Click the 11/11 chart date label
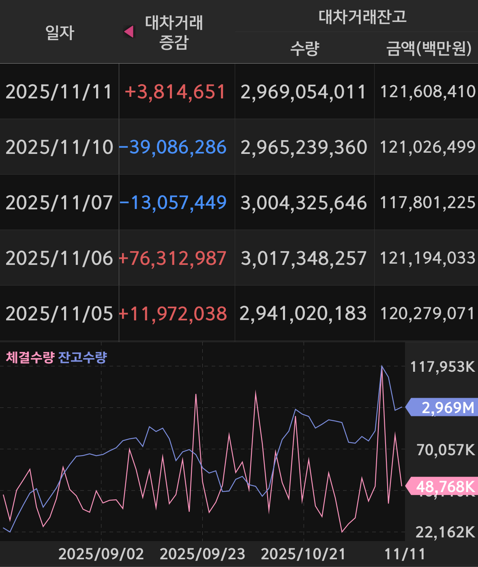 point(405,554)
